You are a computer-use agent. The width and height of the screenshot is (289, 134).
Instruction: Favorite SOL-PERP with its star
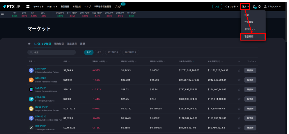click(239, 89)
